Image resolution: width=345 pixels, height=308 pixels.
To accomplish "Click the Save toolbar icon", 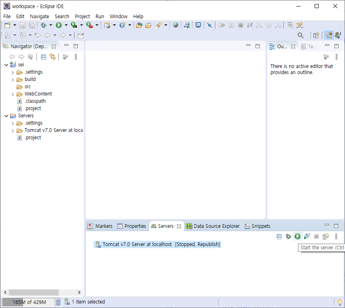I will [x=22, y=25].
